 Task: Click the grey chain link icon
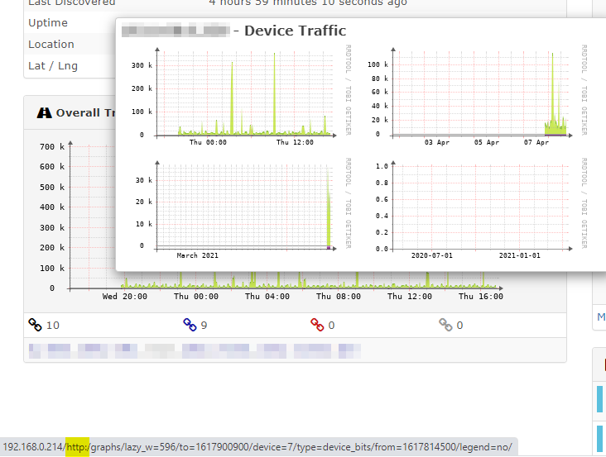tap(445, 325)
